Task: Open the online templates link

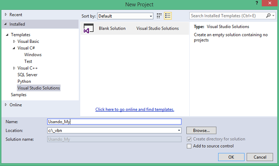Action: click(x=135, y=110)
